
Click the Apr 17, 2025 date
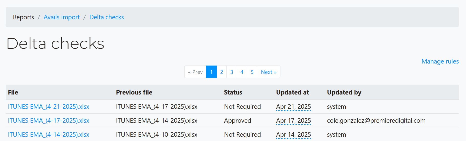click(293, 121)
